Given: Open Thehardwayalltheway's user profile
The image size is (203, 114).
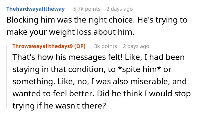Looking at the screenshot, I should pyautogui.click(x=36, y=9).
